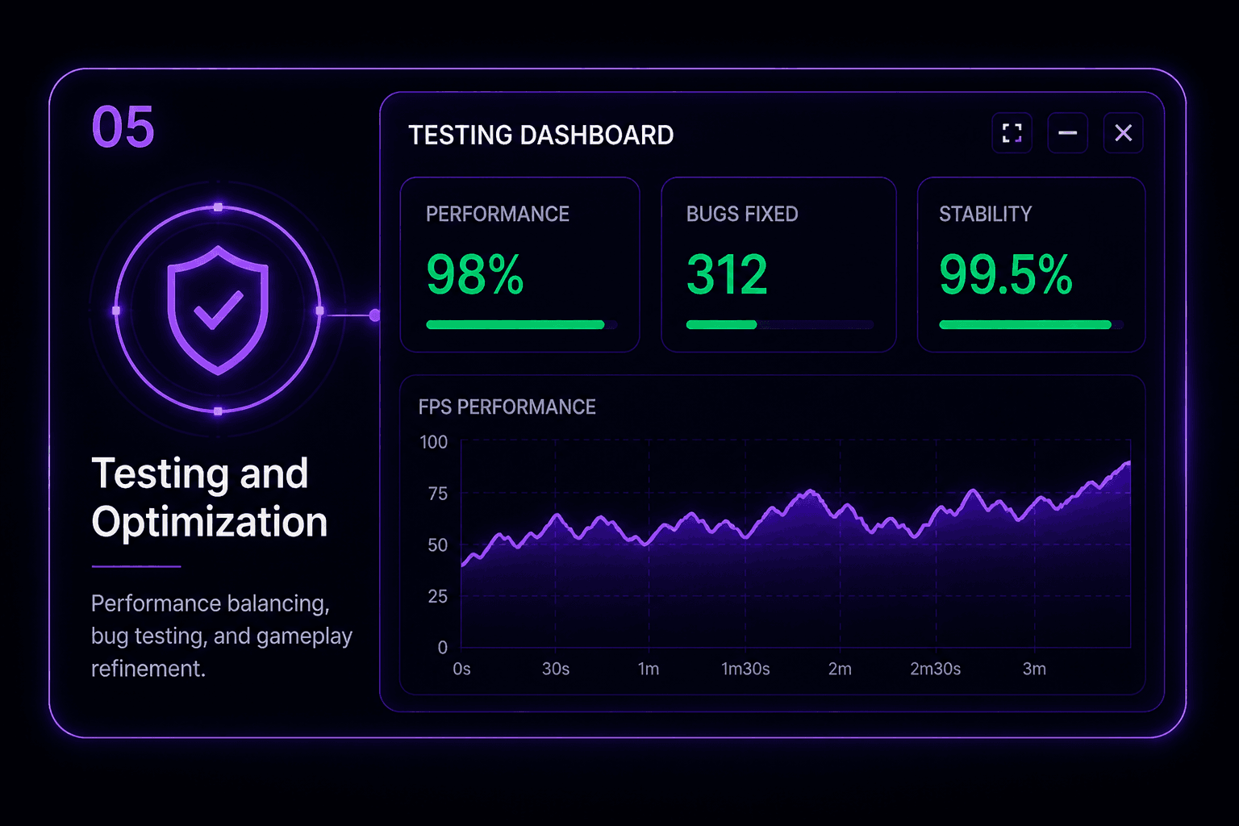1239x826 pixels.
Task: Click the 3m time axis label
Action: [x=1034, y=669]
